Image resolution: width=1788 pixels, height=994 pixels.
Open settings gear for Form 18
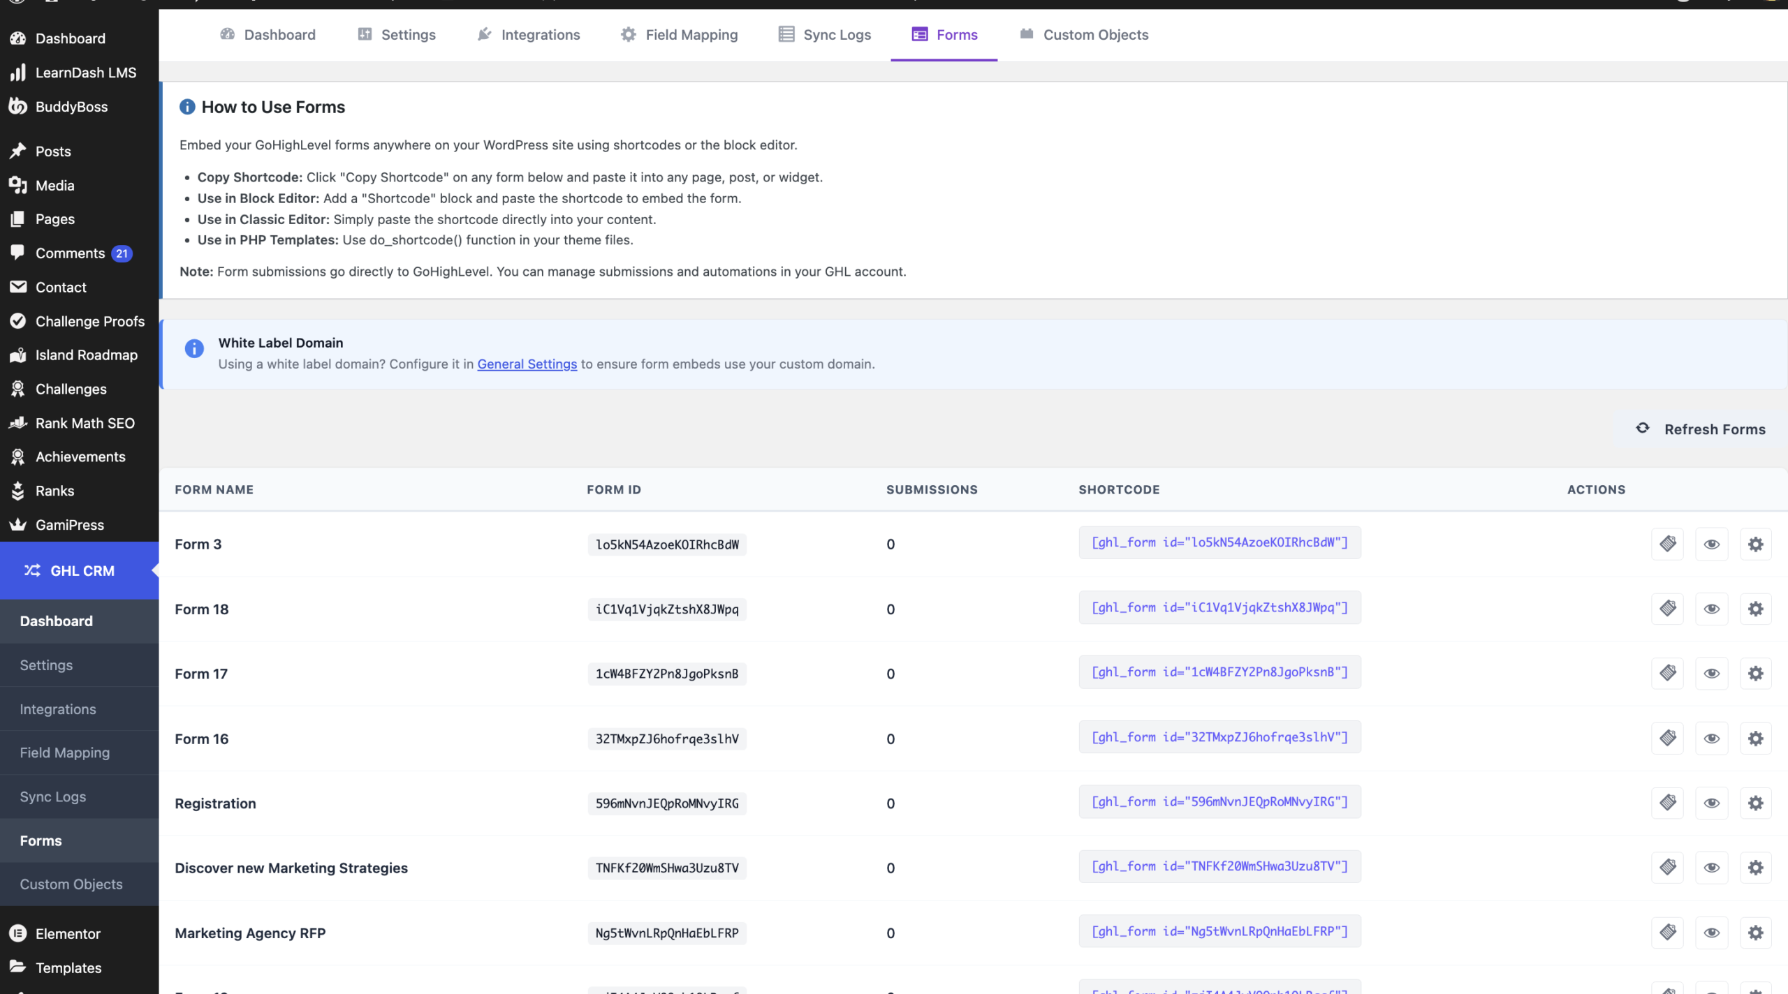click(x=1755, y=609)
